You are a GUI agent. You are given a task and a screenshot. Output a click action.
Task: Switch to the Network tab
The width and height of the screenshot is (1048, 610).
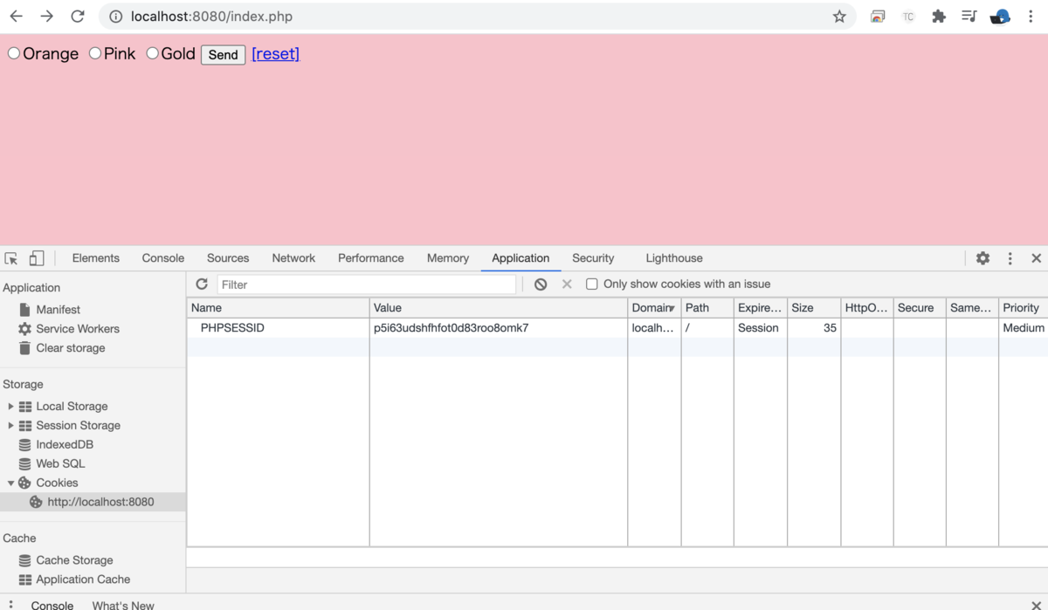(x=293, y=258)
